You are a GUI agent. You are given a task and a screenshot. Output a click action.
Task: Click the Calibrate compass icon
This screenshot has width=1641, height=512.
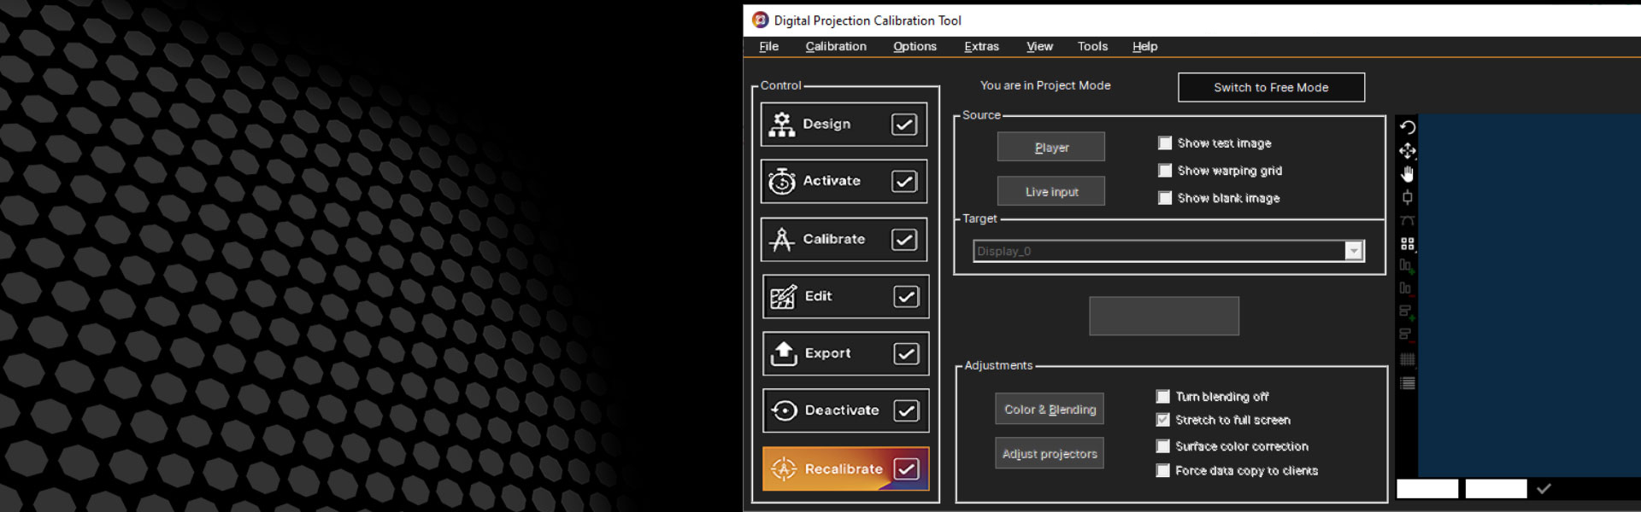click(781, 240)
